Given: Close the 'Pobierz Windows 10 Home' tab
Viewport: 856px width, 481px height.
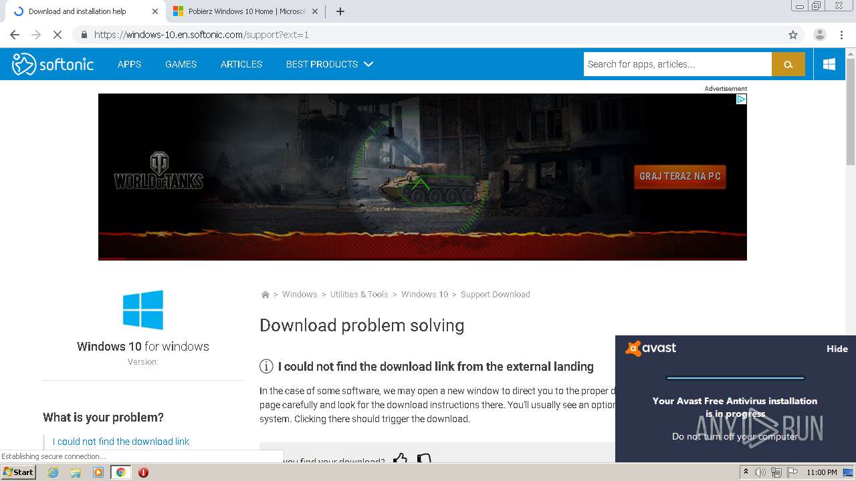Looking at the screenshot, I should (x=314, y=11).
